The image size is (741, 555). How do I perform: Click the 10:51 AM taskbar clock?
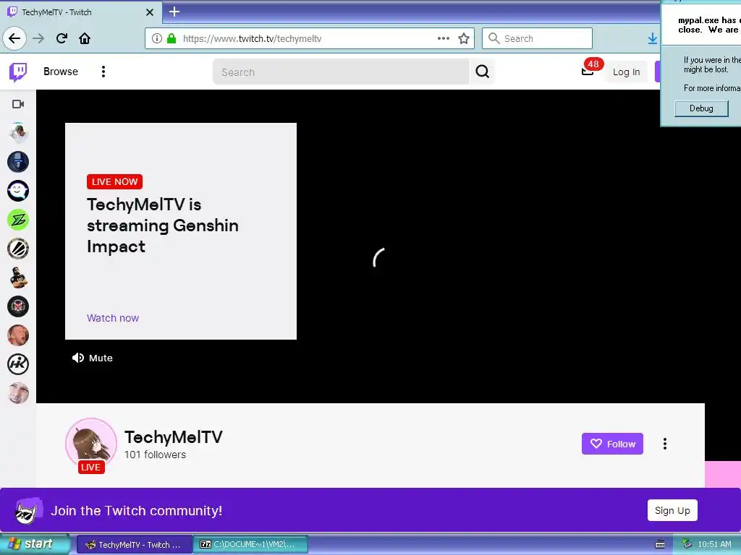[714, 544]
